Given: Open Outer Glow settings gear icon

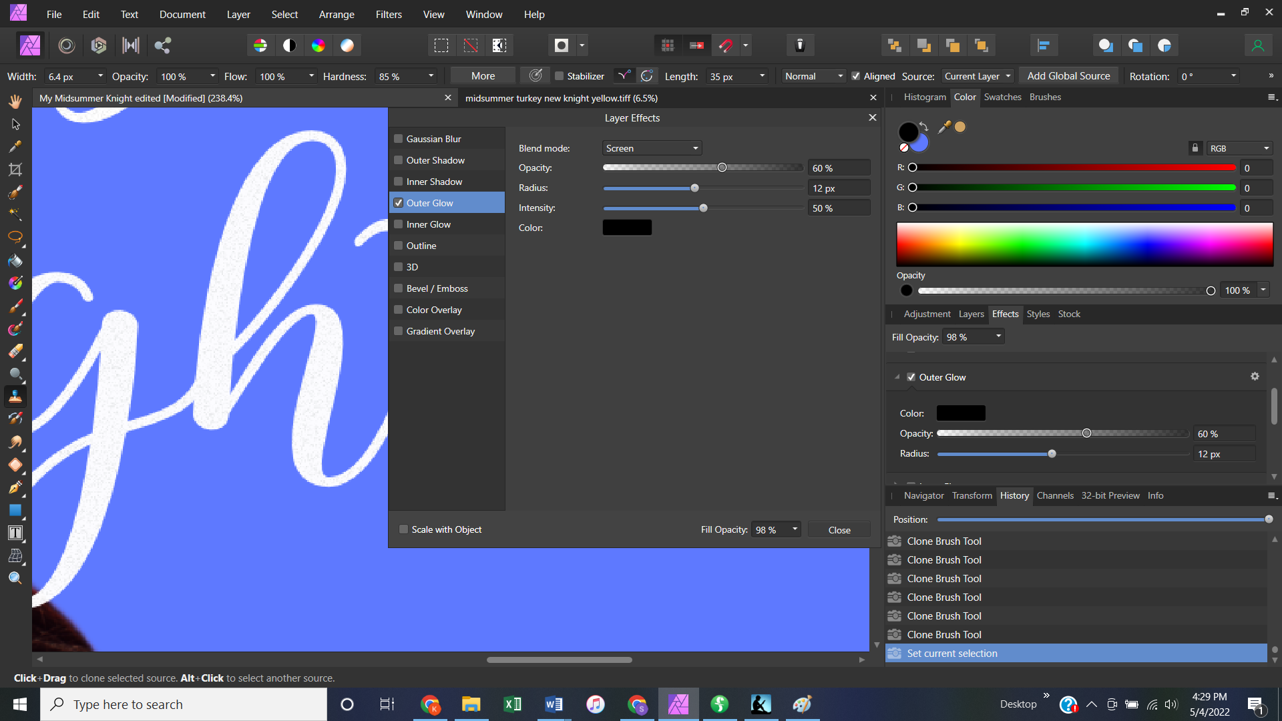Looking at the screenshot, I should tap(1255, 377).
